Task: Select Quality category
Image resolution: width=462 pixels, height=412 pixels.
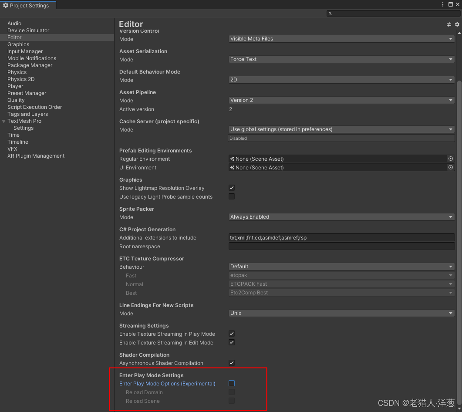Action: [x=16, y=100]
